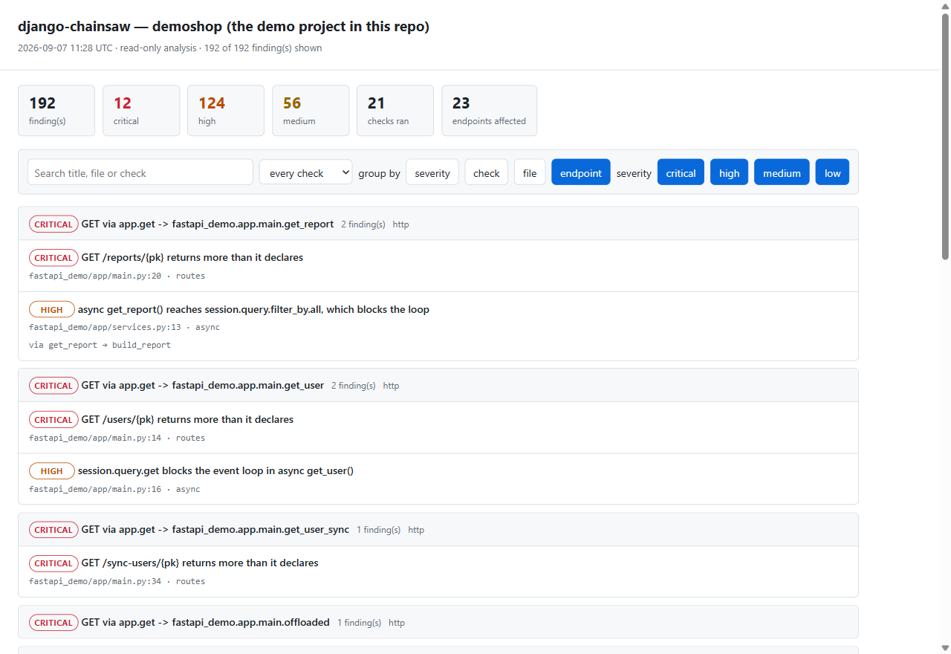
Task: Click the '2 finding(s)' count on get_user header
Action: coord(353,386)
